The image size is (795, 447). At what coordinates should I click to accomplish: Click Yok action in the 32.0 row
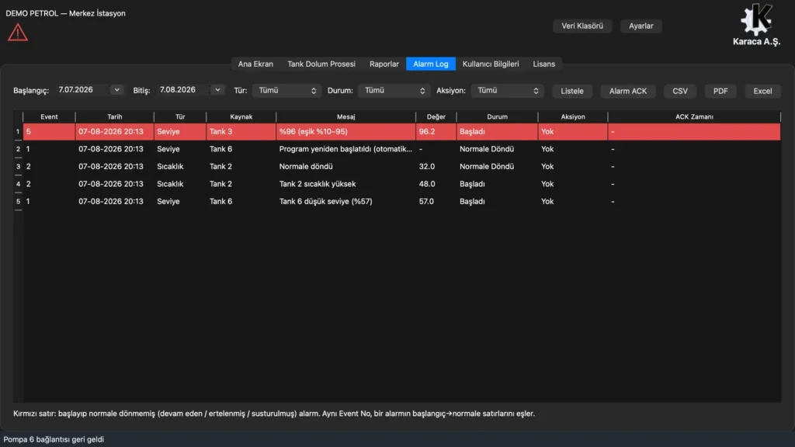pyautogui.click(x=573, y=166)
